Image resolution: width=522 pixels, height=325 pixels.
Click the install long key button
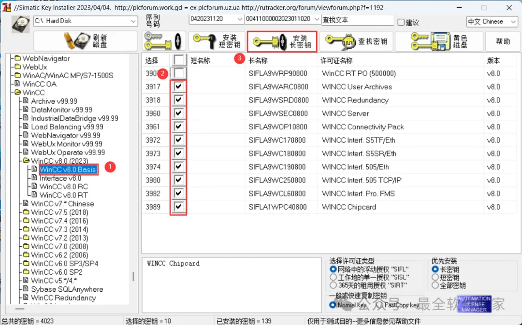click(x=282, y=41)
